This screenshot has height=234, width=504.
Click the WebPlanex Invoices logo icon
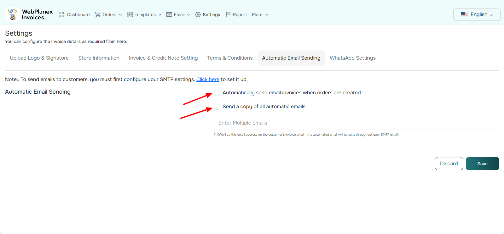tap(13, 15)
